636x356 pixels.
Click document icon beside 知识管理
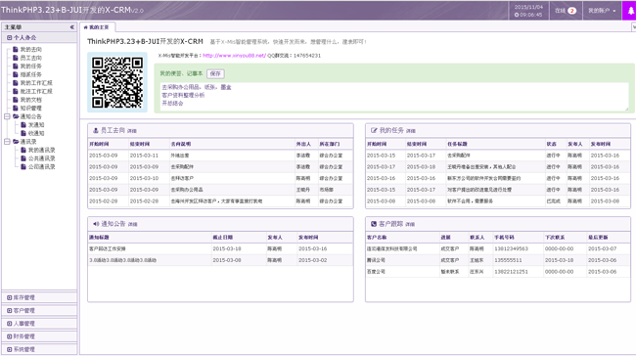(x=15, y=108)
